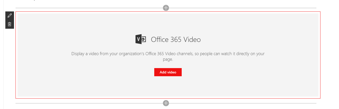339x109 pixels.
Task: Click the 'Display a video from your organization's' description
Action: [168, 56]
